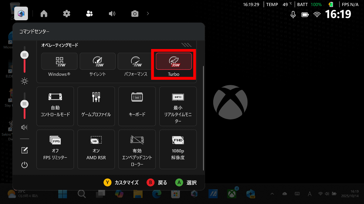Switch to パフォーマンス 17W mode

click(x=136, y=65)
